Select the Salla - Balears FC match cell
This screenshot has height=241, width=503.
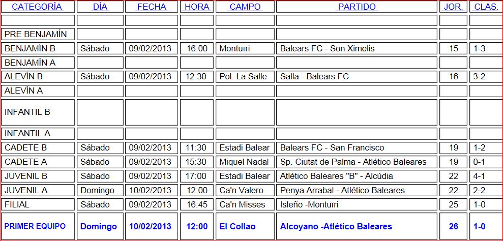coord(314,77)
